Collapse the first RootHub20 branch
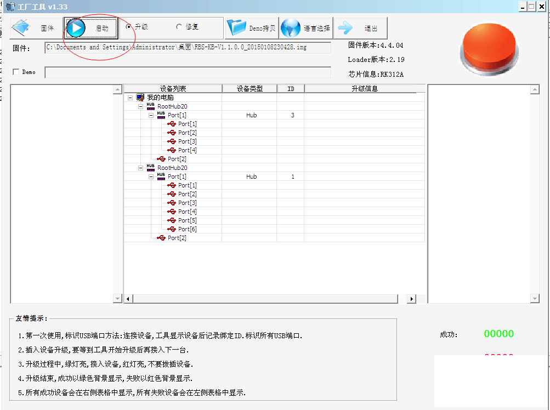Screen dimensions: 550x410 click(140, 106)
